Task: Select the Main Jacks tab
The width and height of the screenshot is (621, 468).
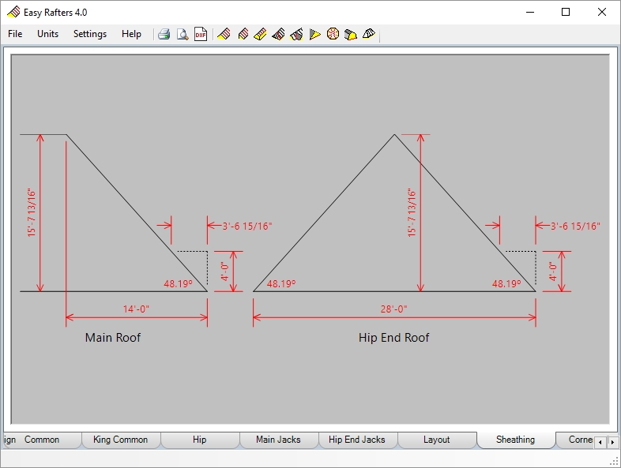Action: (278, 440)
